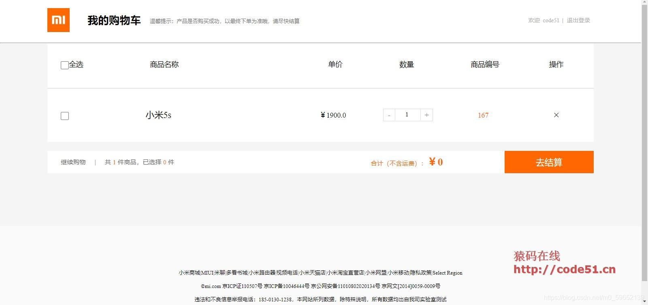Increase 小米5s quantity with plus button

point(426,115)
